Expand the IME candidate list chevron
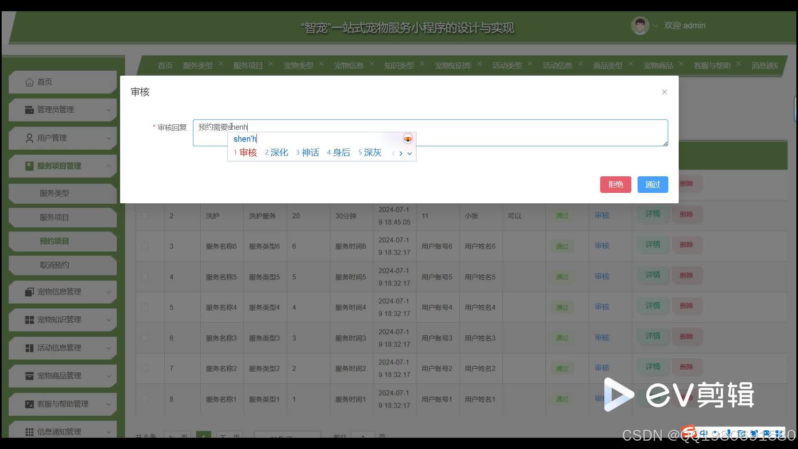Viewport: 798px width, 449px height. click(410, 153)
